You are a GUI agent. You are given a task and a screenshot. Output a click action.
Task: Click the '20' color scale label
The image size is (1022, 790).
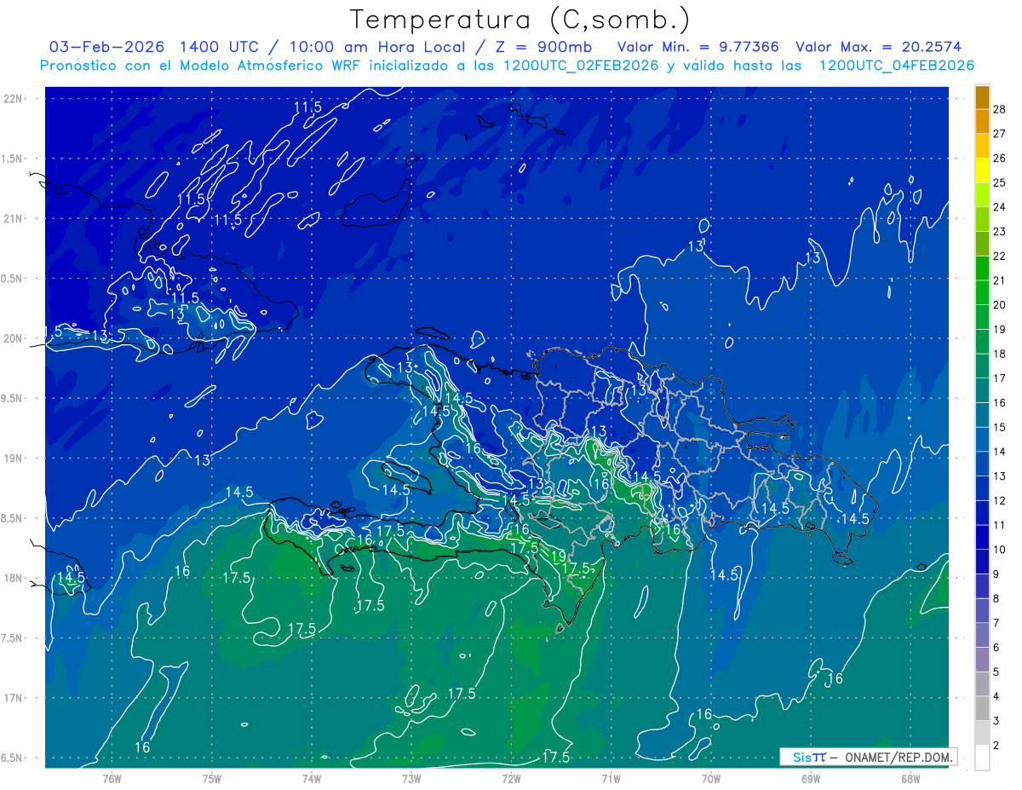1000,305
